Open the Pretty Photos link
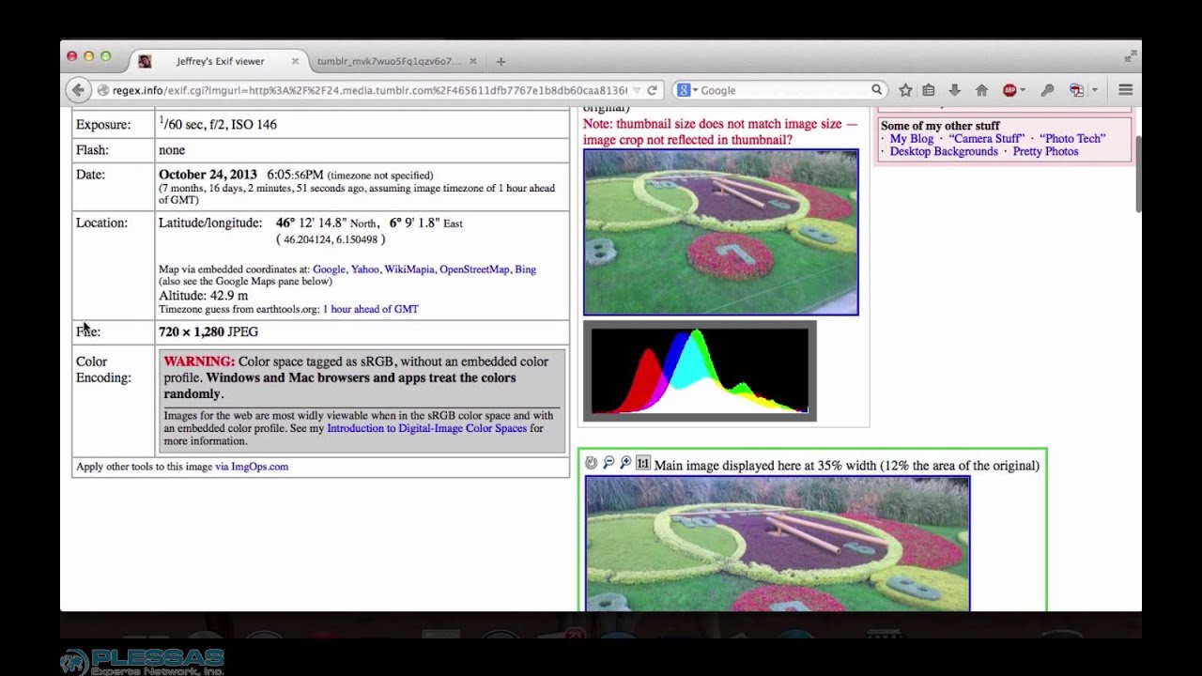This screenshot has width=1202, height=676. pyautogui.click(x=1045, y=151)
